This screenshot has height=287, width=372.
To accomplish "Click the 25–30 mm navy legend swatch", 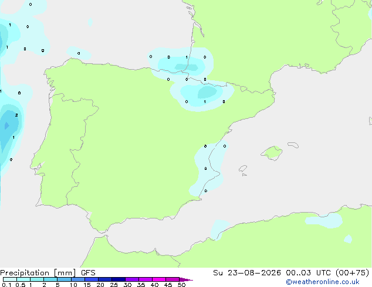I will (119, 279).
